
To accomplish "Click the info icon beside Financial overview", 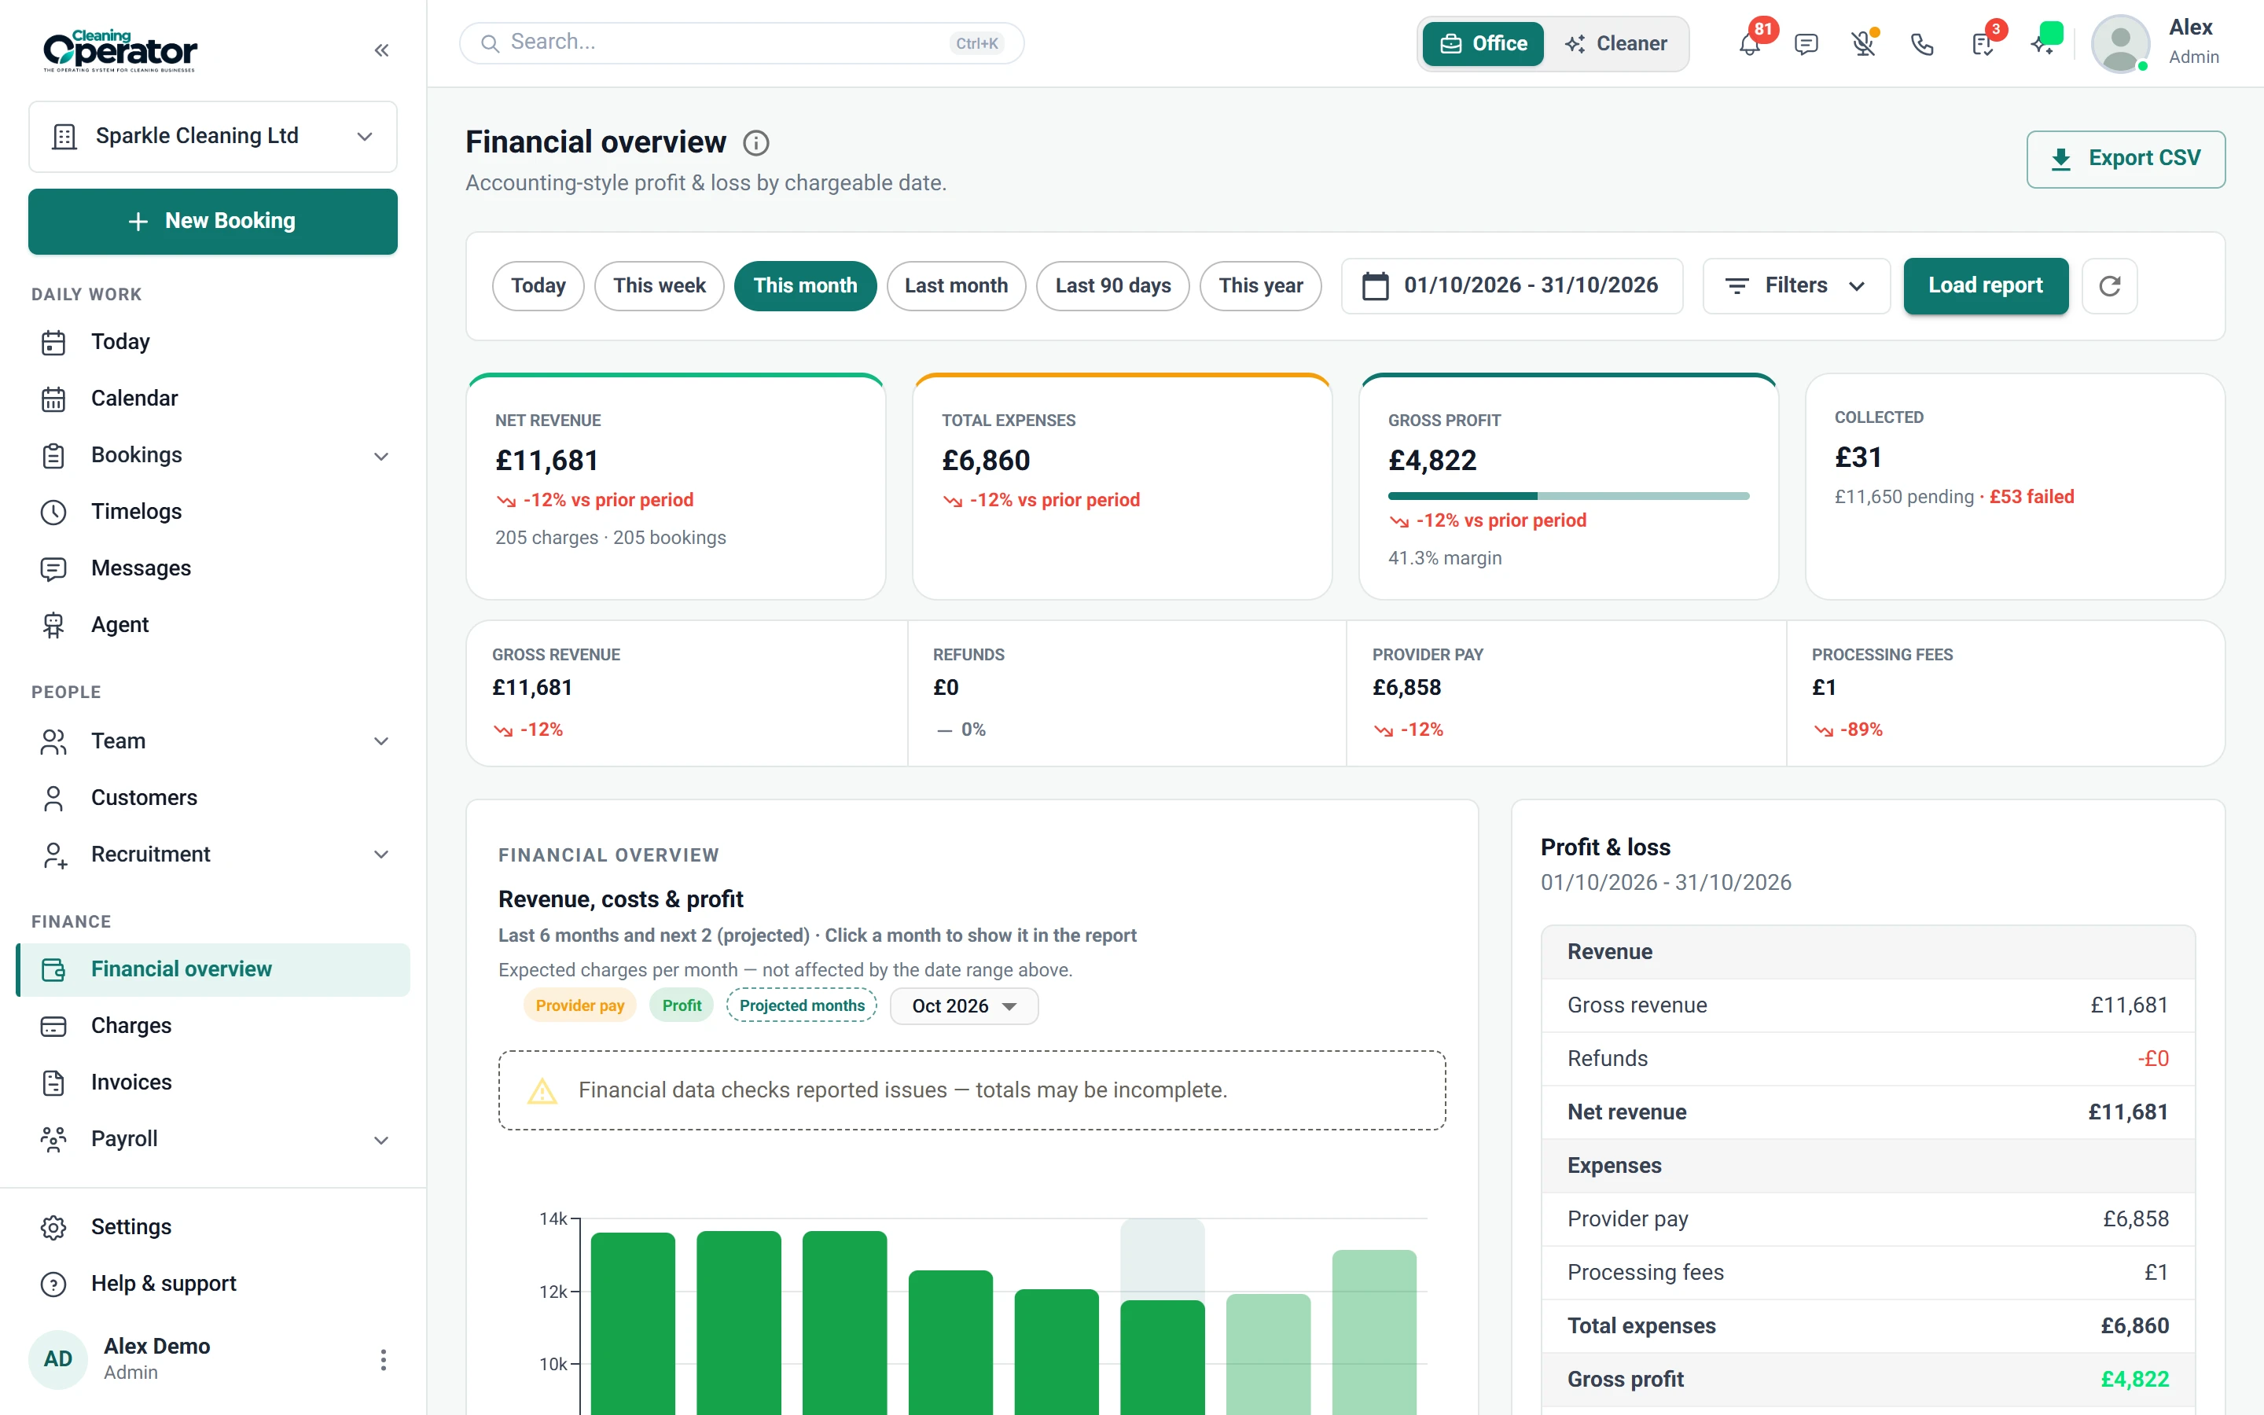I will (756, 143).
